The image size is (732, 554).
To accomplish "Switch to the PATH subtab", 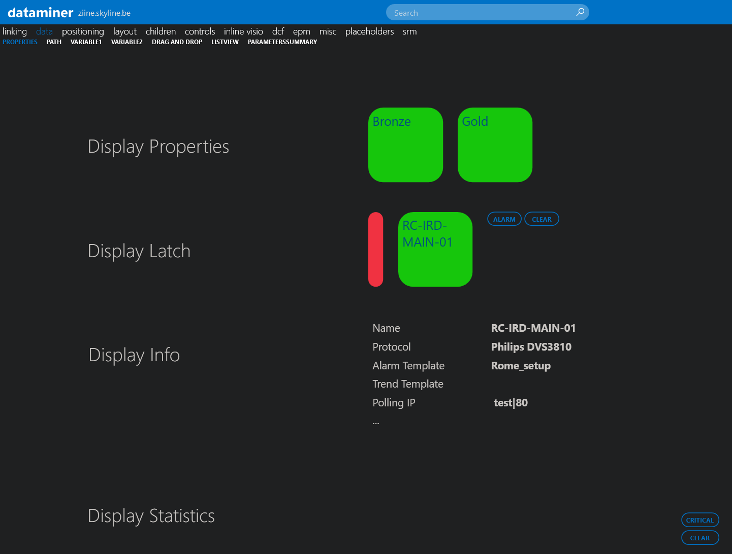I will pyautogui.click(x=54, y=42).
